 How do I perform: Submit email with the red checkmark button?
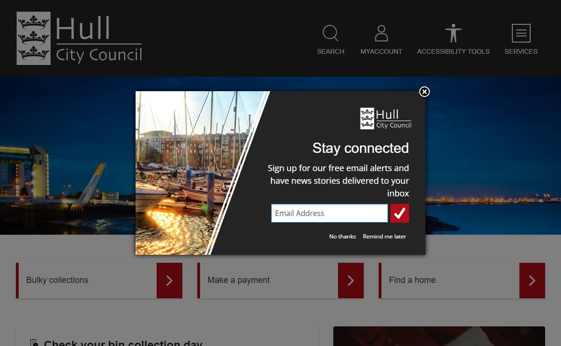400,213
